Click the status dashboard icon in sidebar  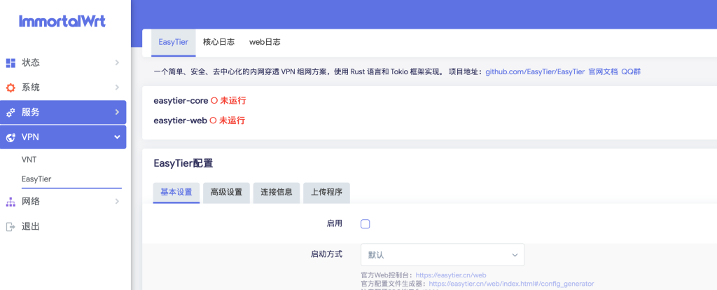pyautogui.click(x=11, y=63)
